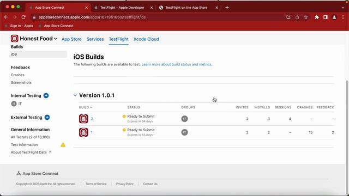Open Contact Us footer link
Image resolution: width=349 pixels, height=196 pixels.
(151, 184)
